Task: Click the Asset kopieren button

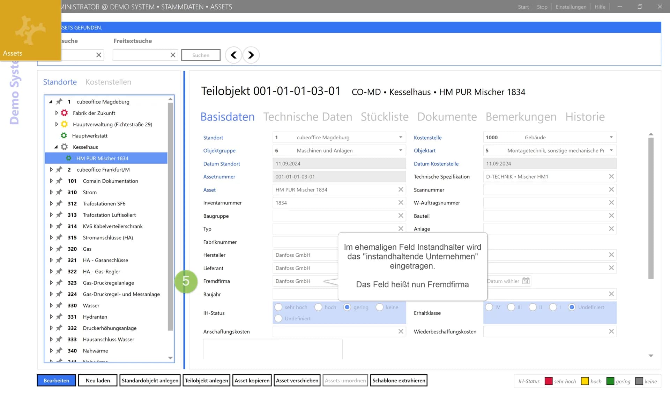Action: pos(252,381)
